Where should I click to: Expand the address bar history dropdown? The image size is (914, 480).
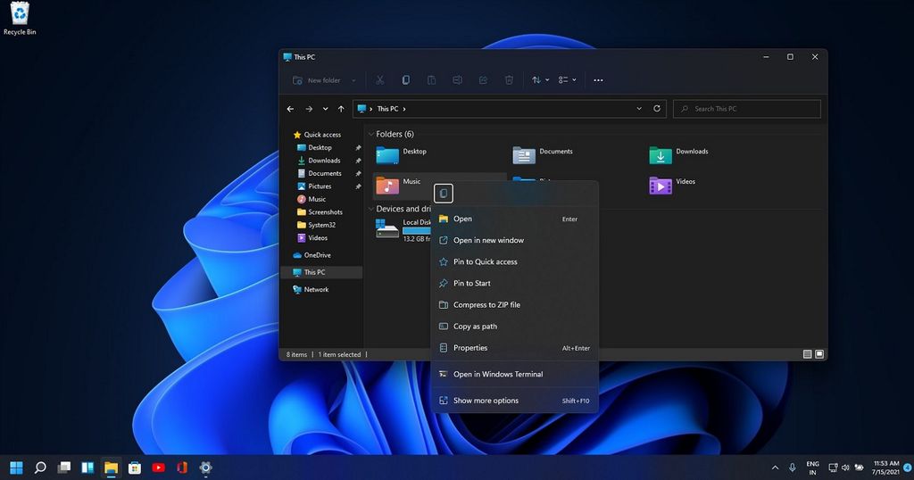(639, 109)
